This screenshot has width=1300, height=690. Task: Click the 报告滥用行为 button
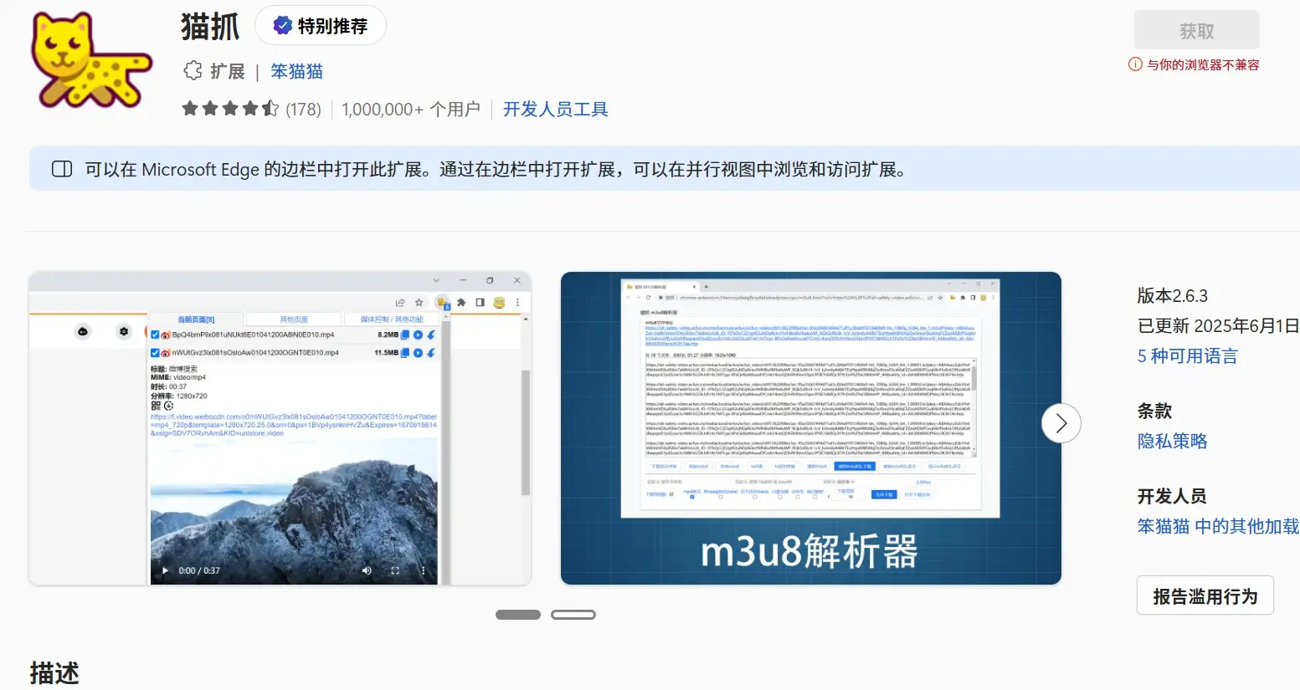click(x=1205, y=595)
